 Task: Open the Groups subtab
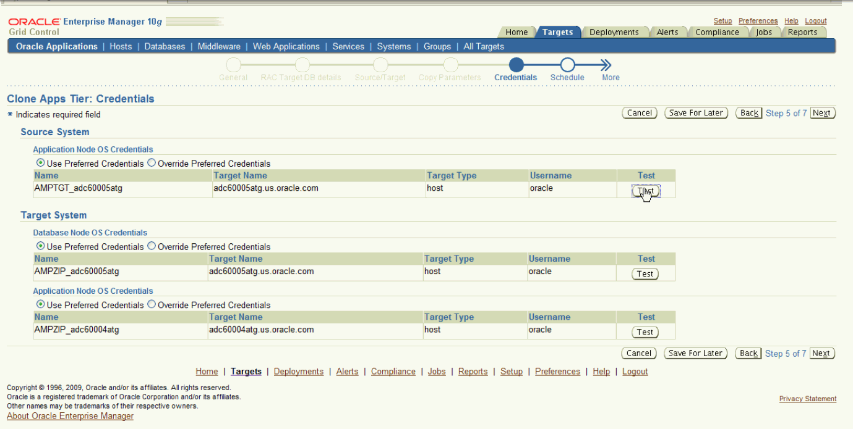pyautogui.click(x=437, y=46)
